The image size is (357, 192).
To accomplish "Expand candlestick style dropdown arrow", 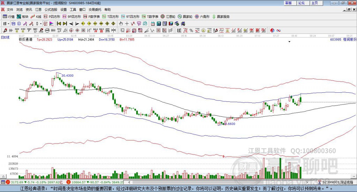I will pos(41,24).
